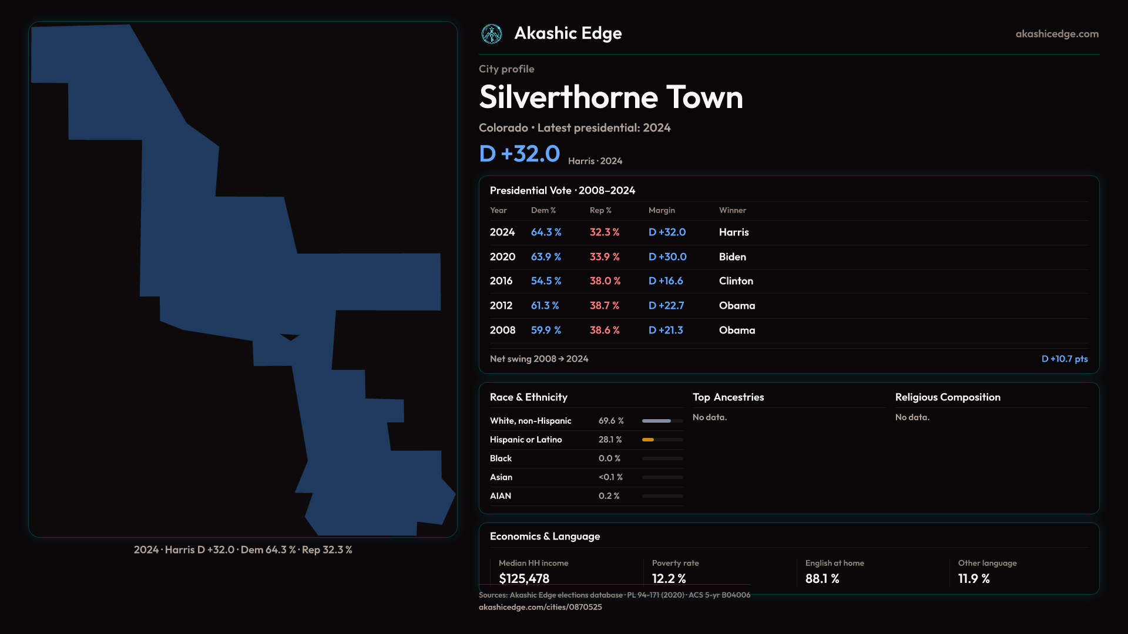Click the Other language 11.9 % stat
The width and height of the screenshot is (1128, 634).
tap(973, 578)
